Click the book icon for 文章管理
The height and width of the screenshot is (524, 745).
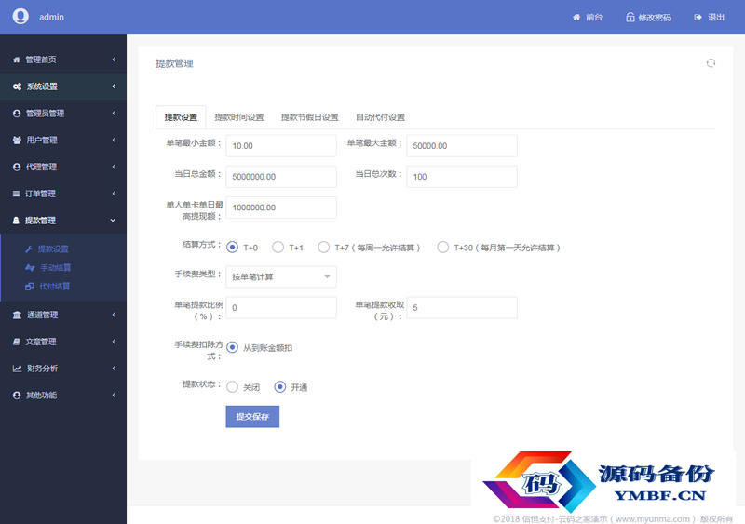(x=17, y=342)
